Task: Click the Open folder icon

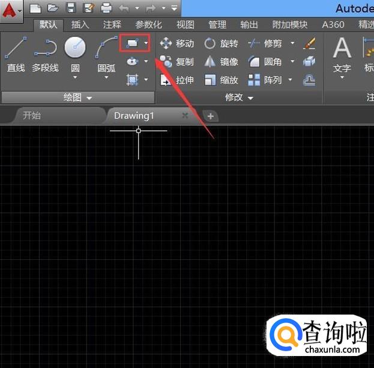Action: point(53,8)
